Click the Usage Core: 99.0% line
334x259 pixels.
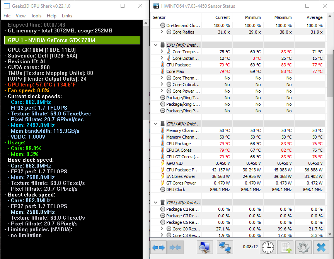24,149
